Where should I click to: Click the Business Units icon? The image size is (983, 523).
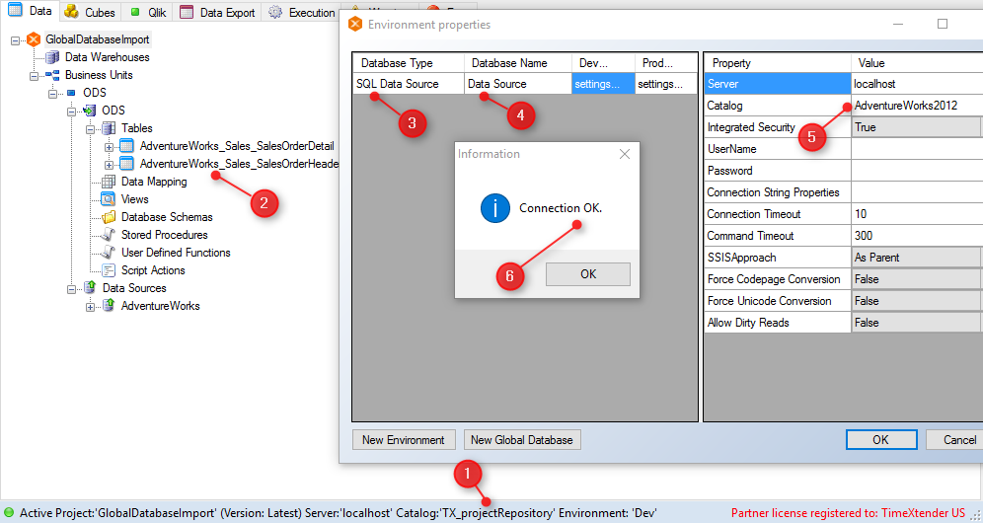[x=52, y=75]
